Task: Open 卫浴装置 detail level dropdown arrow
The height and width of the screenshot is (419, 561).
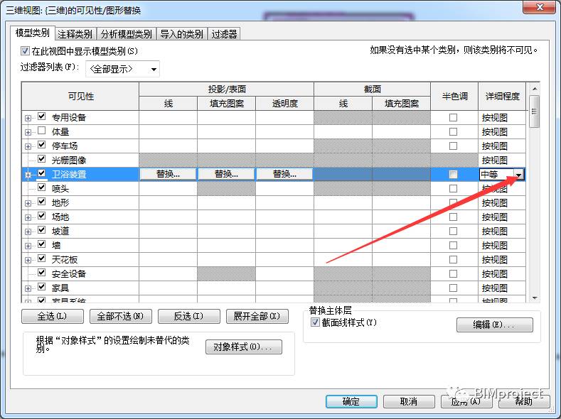Action: (x=519, y=175)
